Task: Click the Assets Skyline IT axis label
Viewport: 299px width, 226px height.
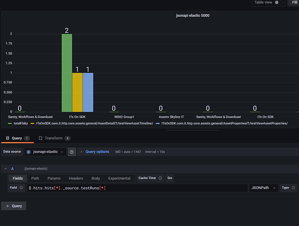Action: [x=171, y=117]
